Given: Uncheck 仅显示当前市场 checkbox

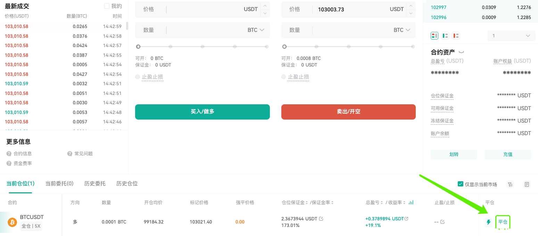Looking at the screenshot, I should point(461,184).
